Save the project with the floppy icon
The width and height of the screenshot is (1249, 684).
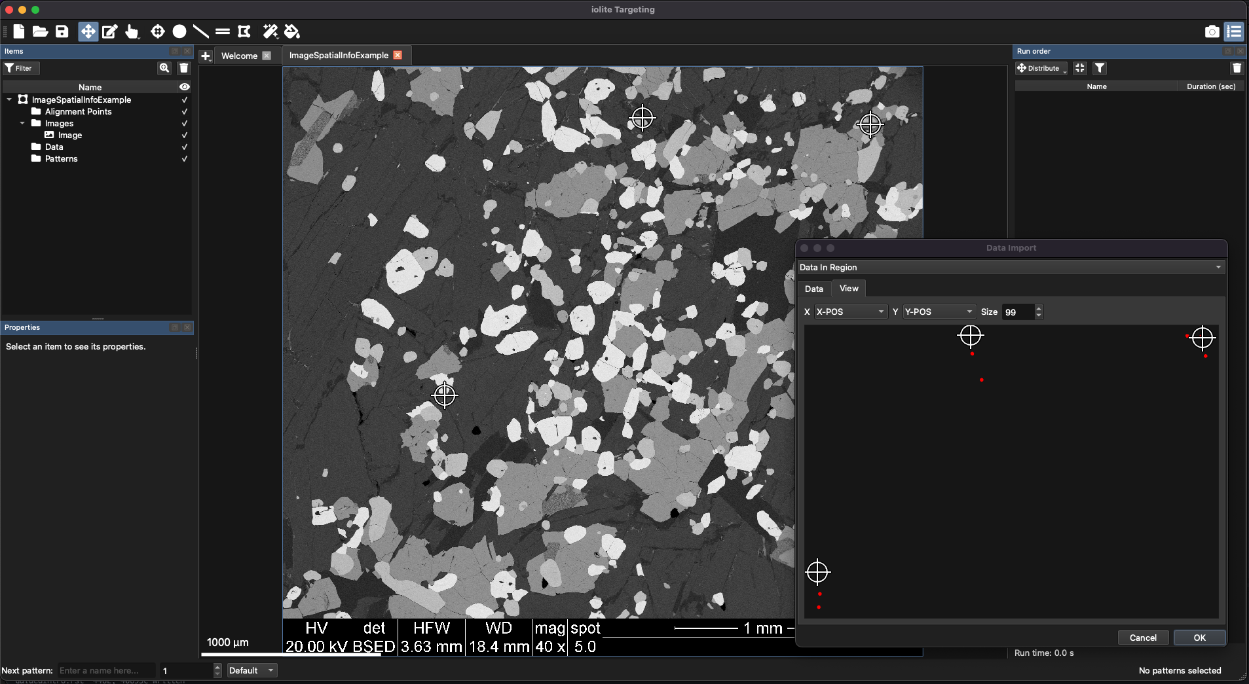(x=62, y=31)
